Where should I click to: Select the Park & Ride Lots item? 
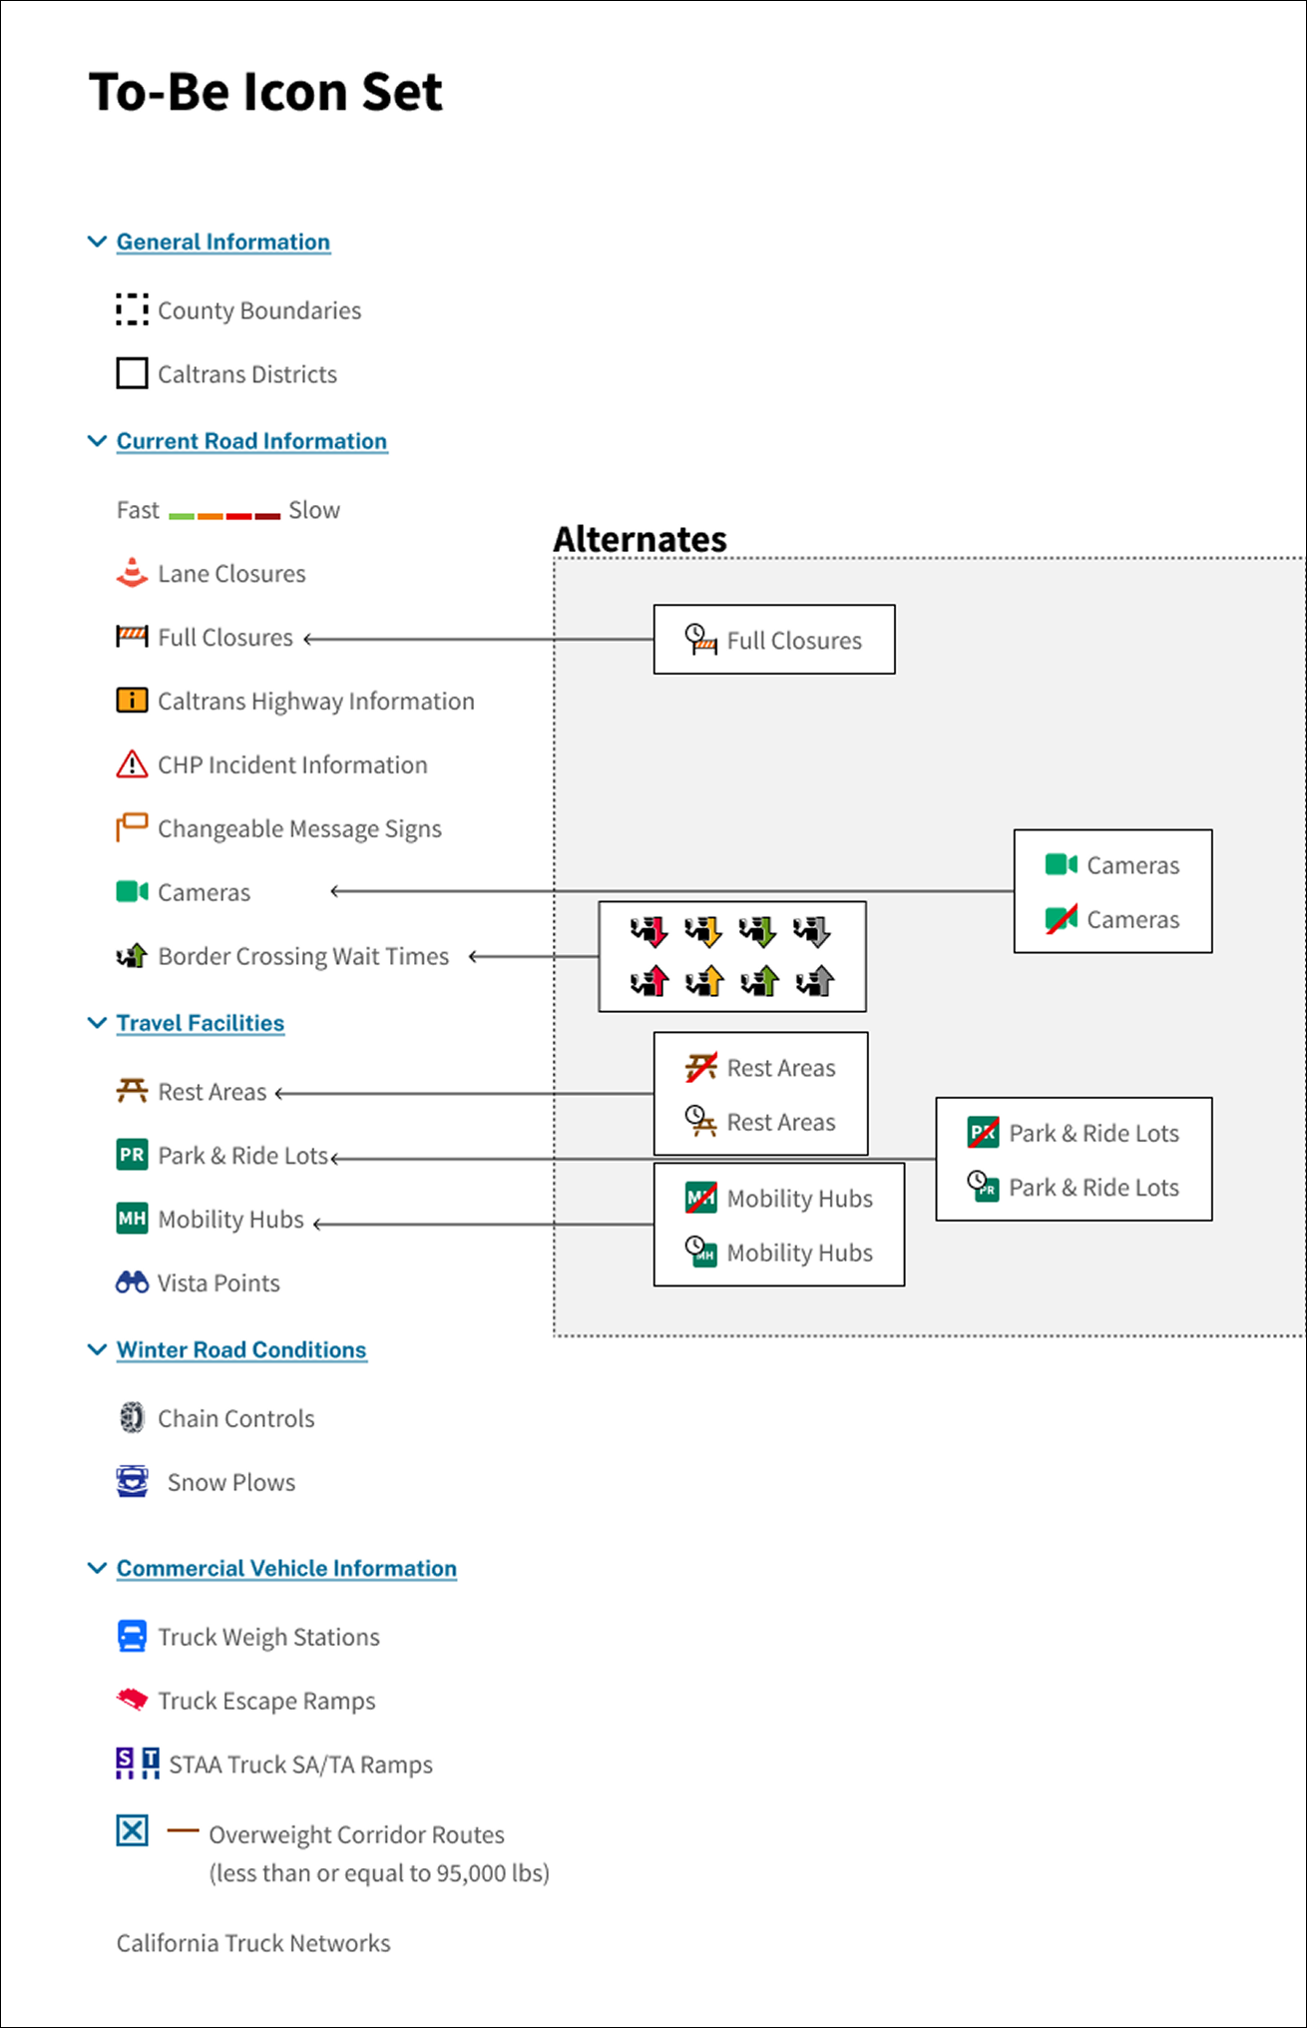pos(222,1155)
